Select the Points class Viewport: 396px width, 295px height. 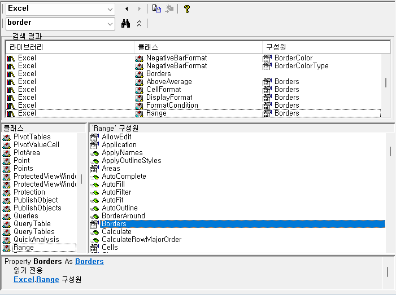point(23,169)
